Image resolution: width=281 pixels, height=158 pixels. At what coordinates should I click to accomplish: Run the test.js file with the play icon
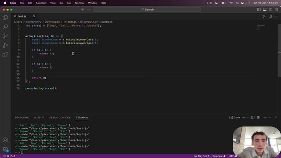264,16
